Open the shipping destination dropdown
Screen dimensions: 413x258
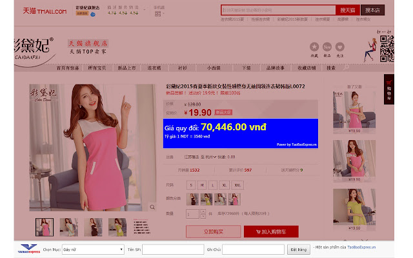pos(210,157)
